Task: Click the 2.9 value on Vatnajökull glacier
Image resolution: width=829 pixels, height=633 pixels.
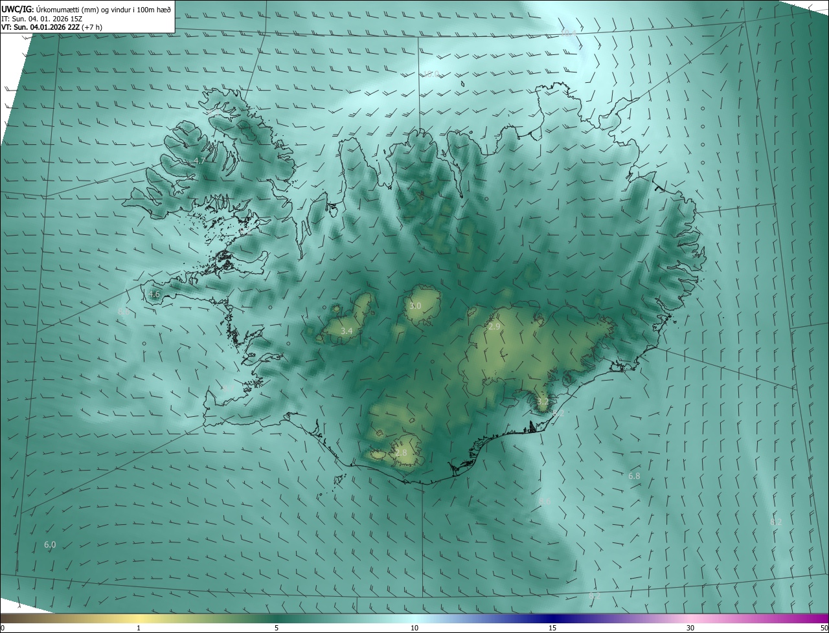Action: point(494,327)
